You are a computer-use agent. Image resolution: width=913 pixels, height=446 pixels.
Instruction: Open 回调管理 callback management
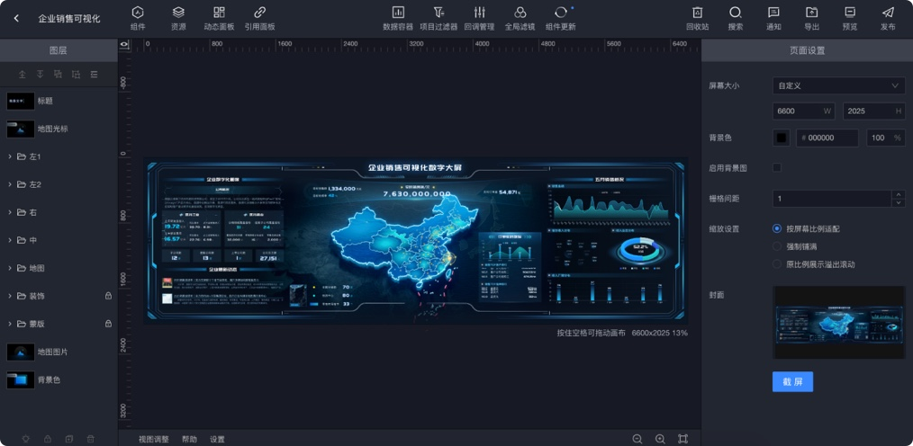(479, 19)
